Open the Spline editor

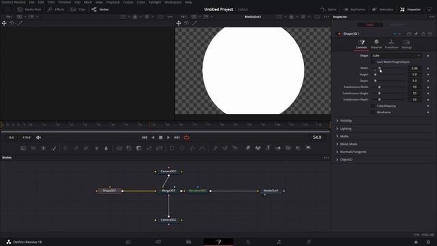coord(328,10)
